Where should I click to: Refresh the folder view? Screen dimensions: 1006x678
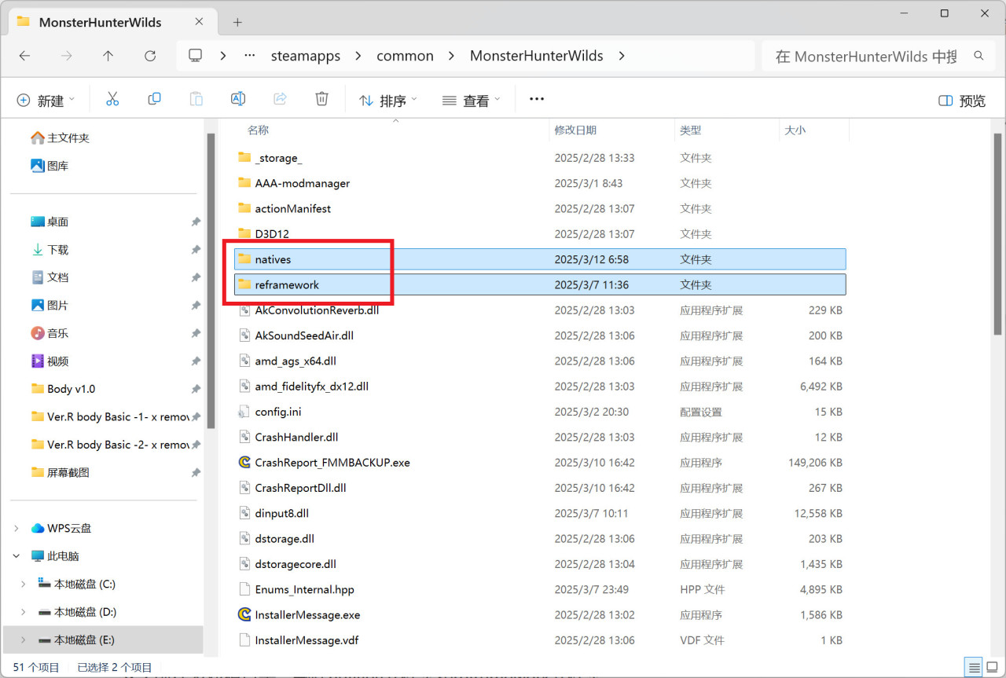[149, 56]
